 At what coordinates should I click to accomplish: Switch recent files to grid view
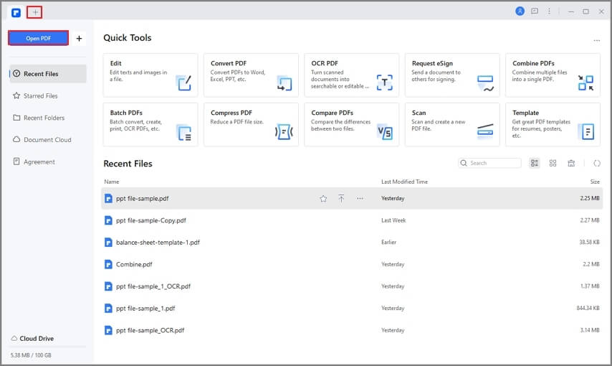(553, 164)
